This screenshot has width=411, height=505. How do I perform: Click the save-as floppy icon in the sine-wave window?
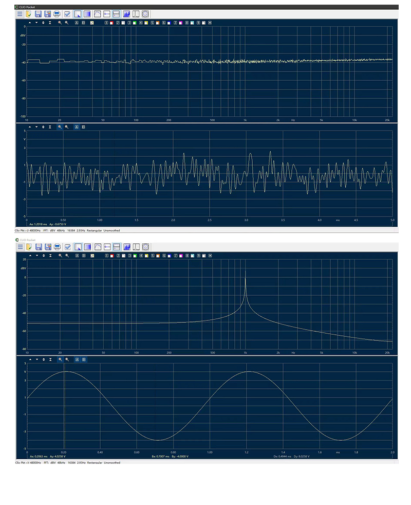pyautogui.click(x=48, y=247)
